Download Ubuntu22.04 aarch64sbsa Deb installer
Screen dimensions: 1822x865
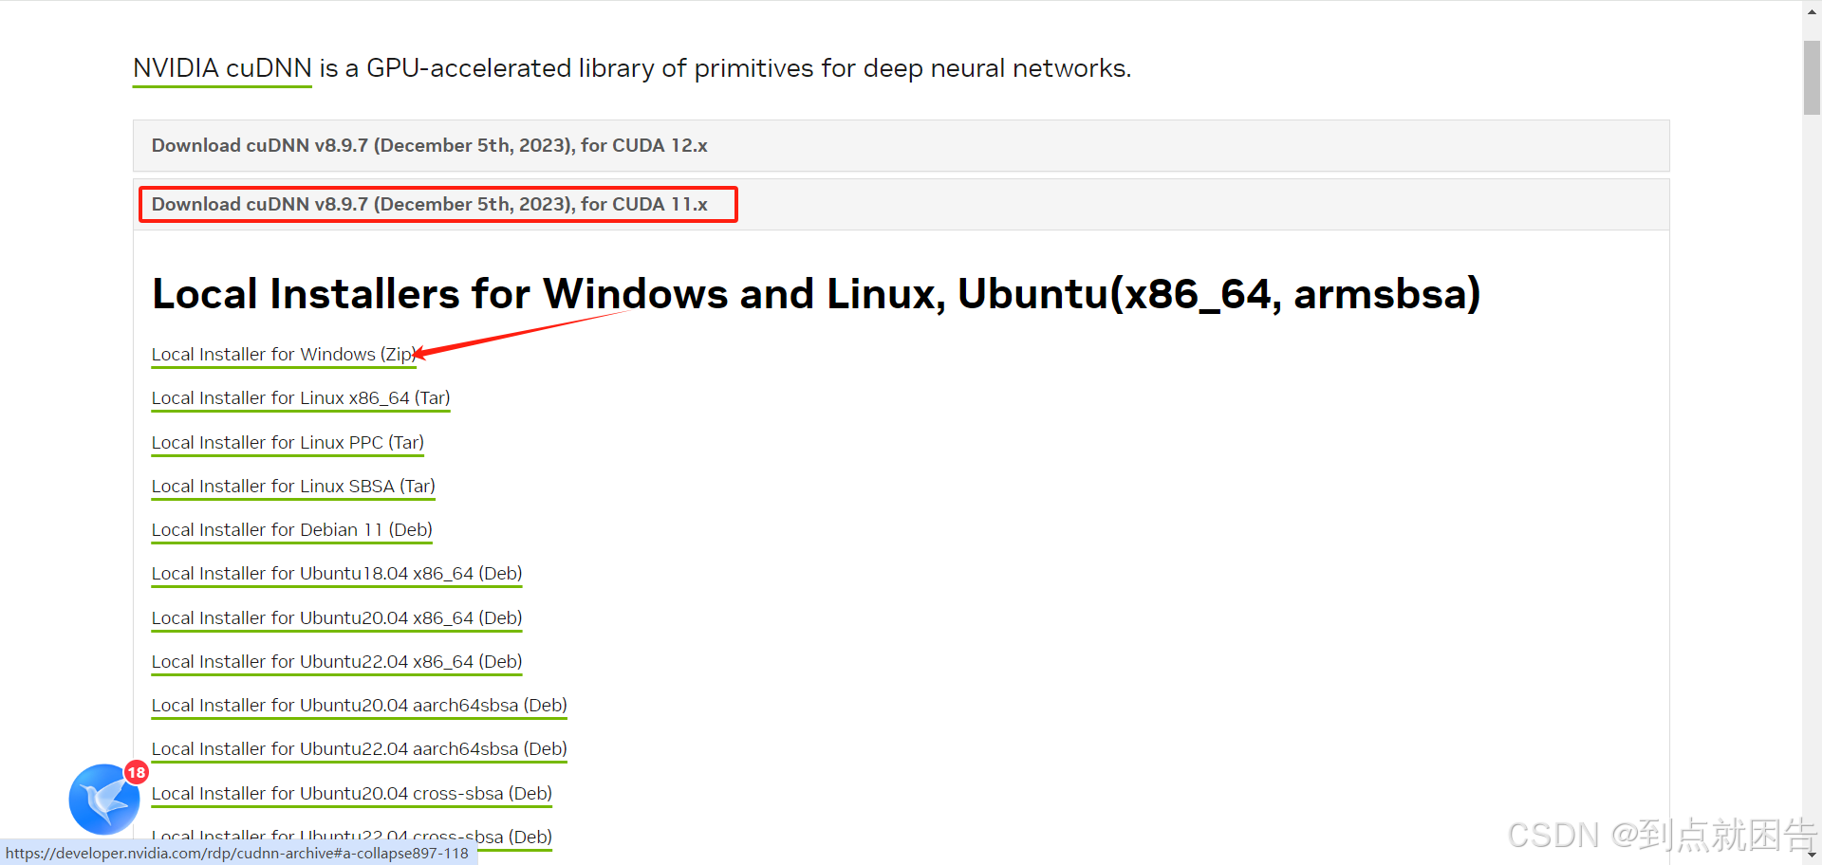click(x=360, y=749)
